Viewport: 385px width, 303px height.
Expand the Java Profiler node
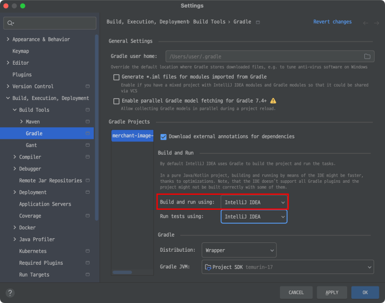point(15,239)
